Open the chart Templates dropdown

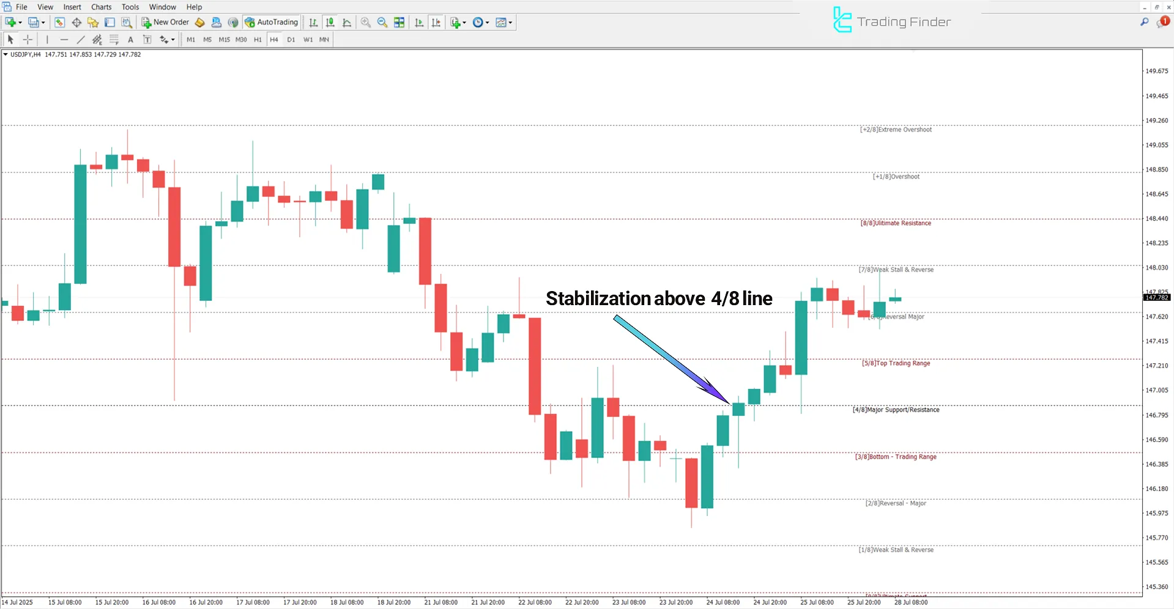(x=504, y=22)
